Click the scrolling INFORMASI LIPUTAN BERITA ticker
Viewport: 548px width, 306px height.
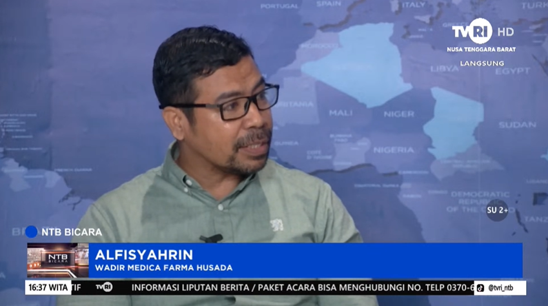click(x=301, y=287)
